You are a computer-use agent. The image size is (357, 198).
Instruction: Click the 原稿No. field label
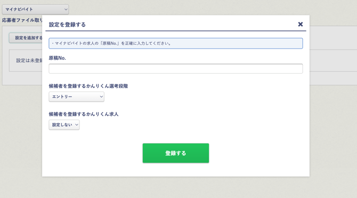(x=58, y=58)
